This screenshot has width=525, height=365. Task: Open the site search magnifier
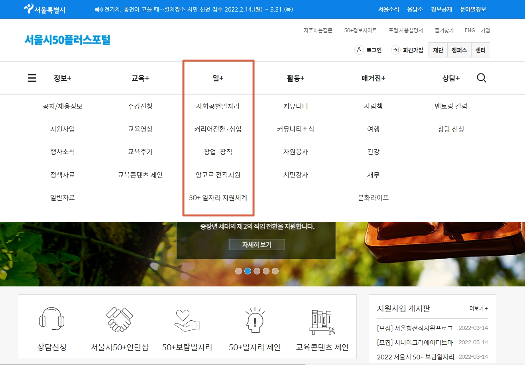(482, 78)
